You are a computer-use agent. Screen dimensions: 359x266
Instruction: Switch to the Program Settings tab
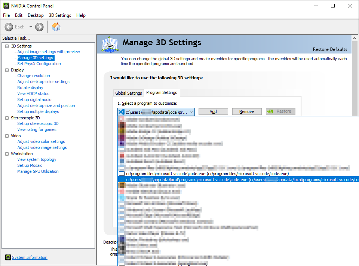[x=162, y=92]
